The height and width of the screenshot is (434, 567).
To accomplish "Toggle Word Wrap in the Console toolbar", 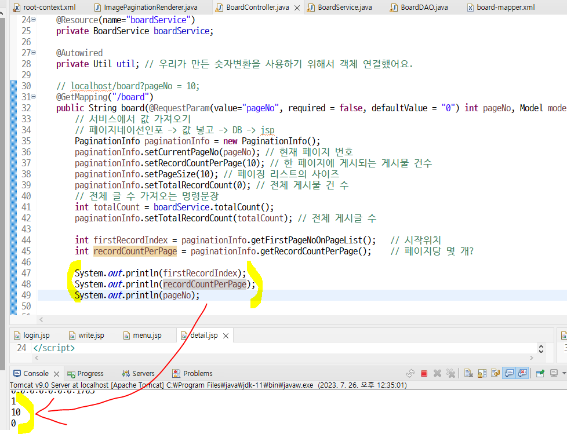I will tap(496, 373).
